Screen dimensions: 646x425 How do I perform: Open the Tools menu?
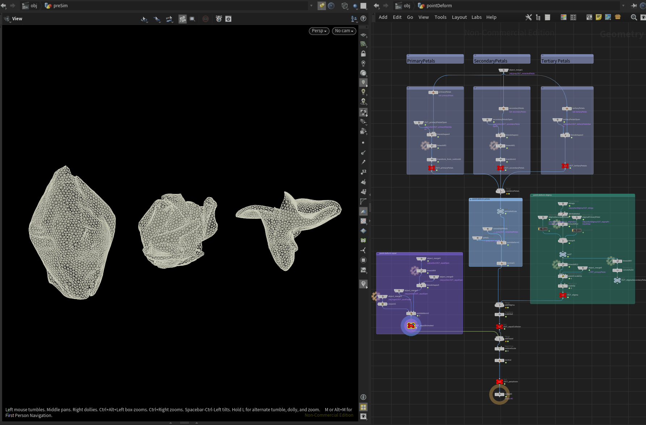(x=440, y=17)
